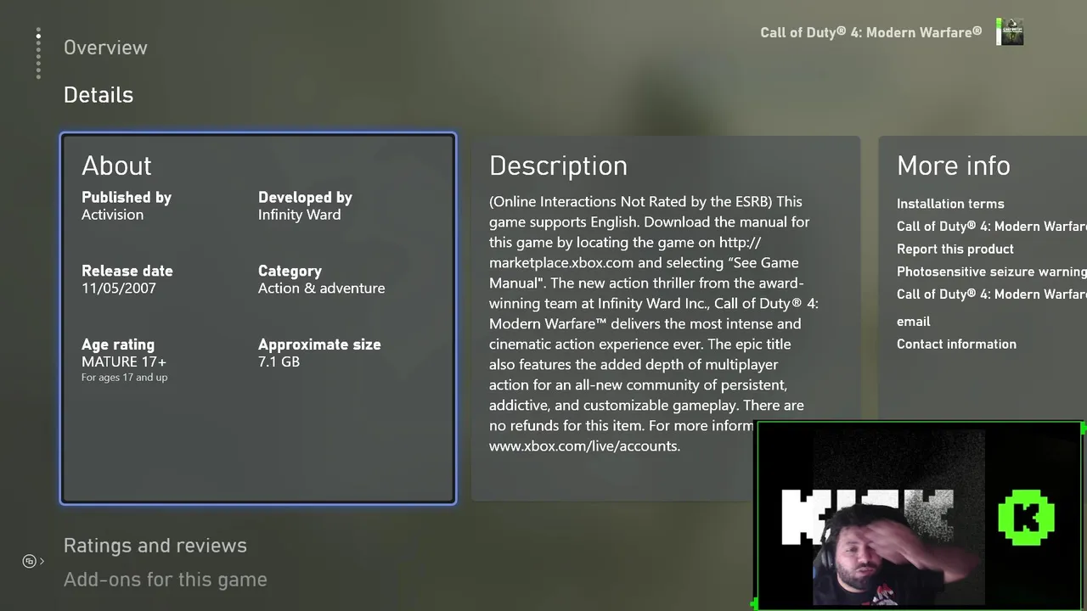The width and height of the screenshot is (1087, 611).
Task: Click the email link in More info
Action: pos(914,322)
